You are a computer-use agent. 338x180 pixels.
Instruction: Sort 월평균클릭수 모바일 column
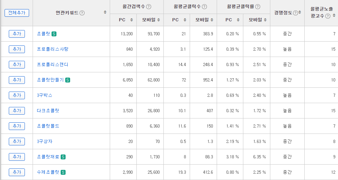[212, 20]
